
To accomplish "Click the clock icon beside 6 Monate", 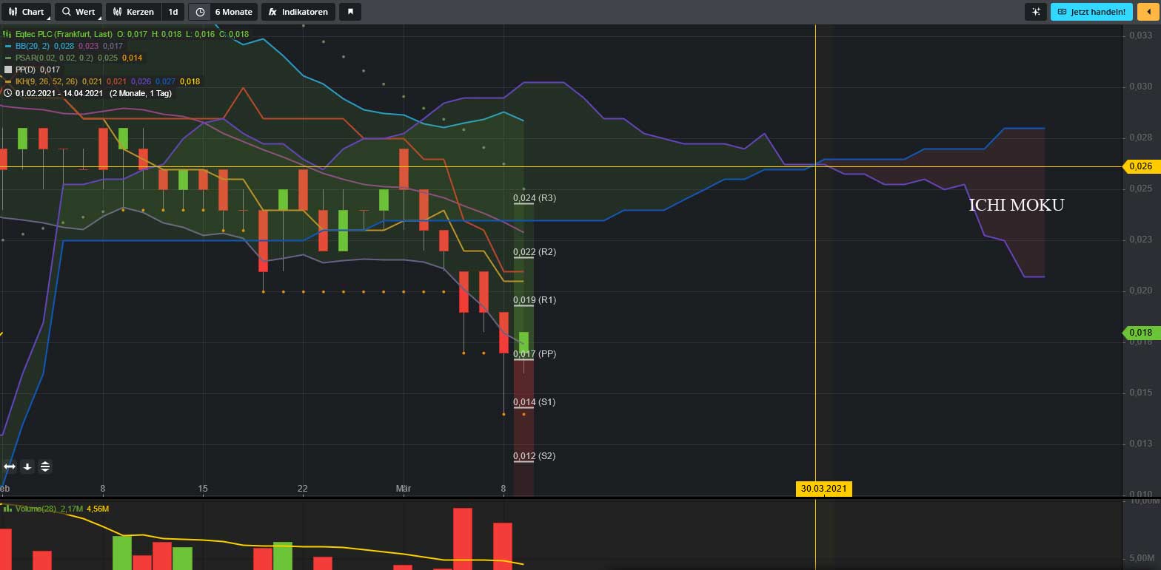I will click(x=200, y=12).
